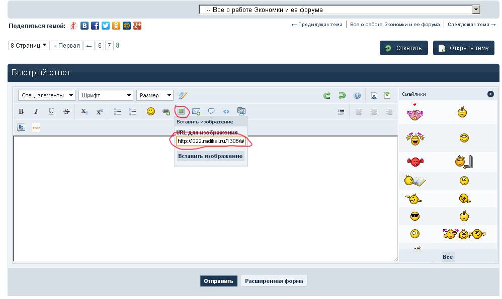This screenshot has height=299, width=502.
Task: Click the image URL input field
Action: (210, 141)
